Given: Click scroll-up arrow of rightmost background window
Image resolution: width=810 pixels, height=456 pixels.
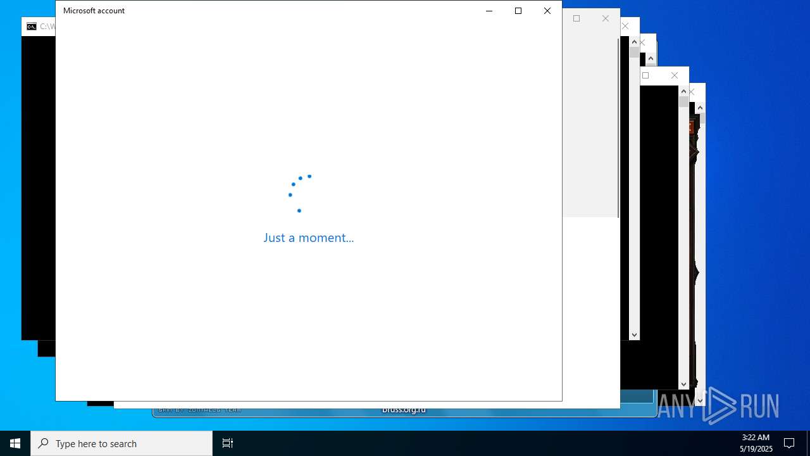Looking at the screenshot, I should click(x=700, y=108).
